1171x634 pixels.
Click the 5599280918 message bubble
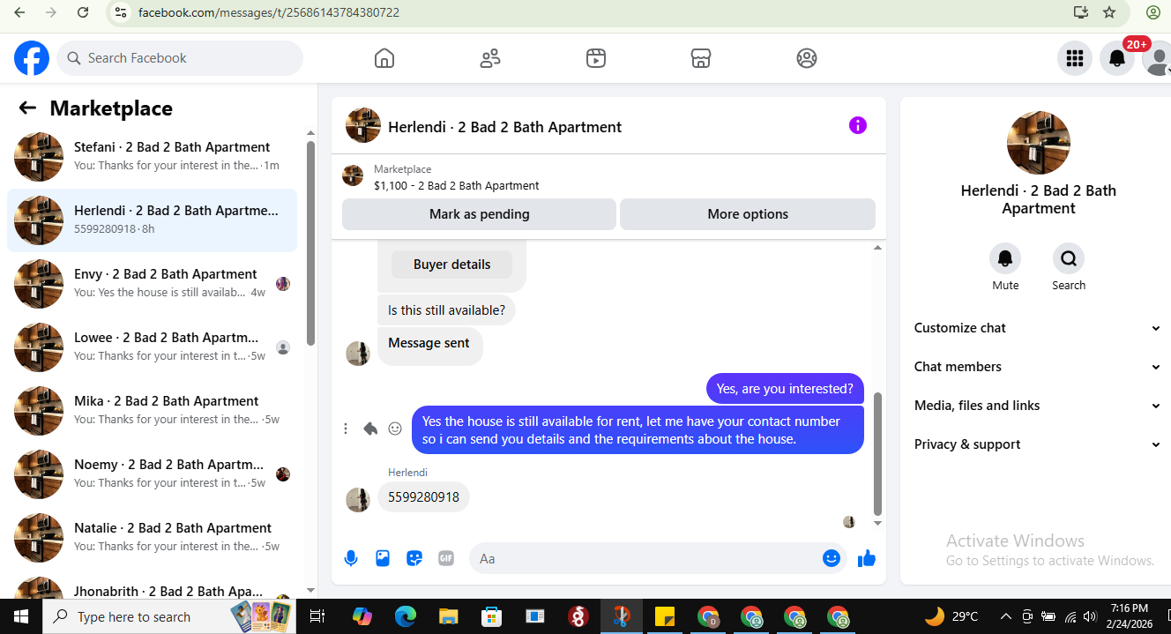pos(424,497)
